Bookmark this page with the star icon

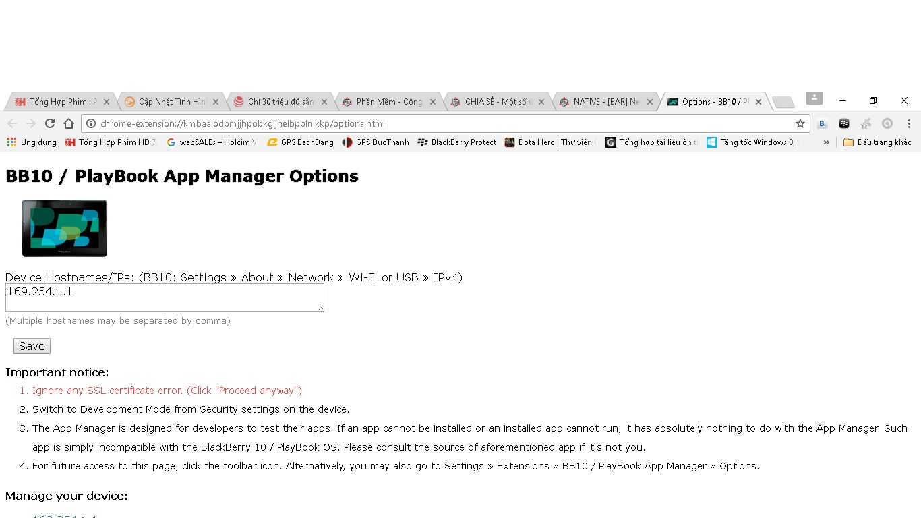(x=800, y=123)
